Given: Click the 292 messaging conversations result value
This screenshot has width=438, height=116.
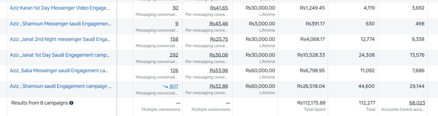Looking at the screenshot, I should [x=174, y=55].
